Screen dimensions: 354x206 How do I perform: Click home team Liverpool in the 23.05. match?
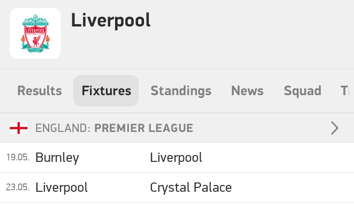(x=61, y=187)
